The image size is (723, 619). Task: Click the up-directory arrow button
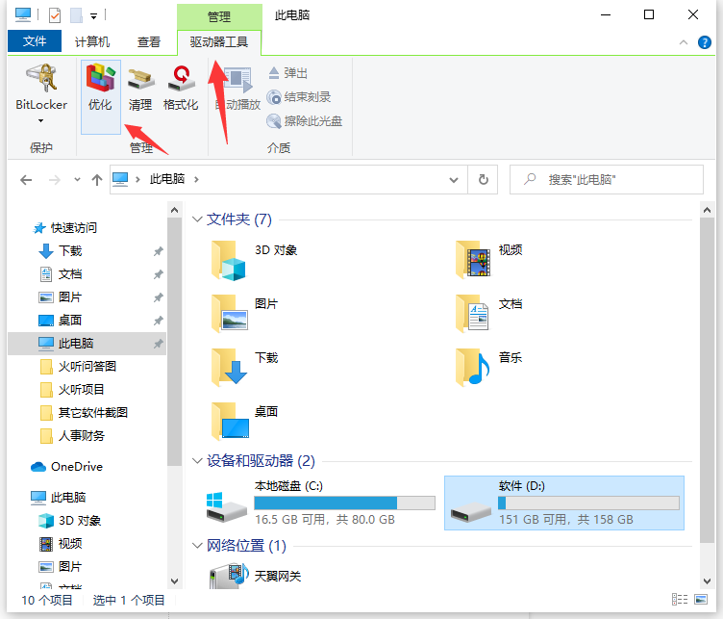pyautogui.click(x=97, y=180)
